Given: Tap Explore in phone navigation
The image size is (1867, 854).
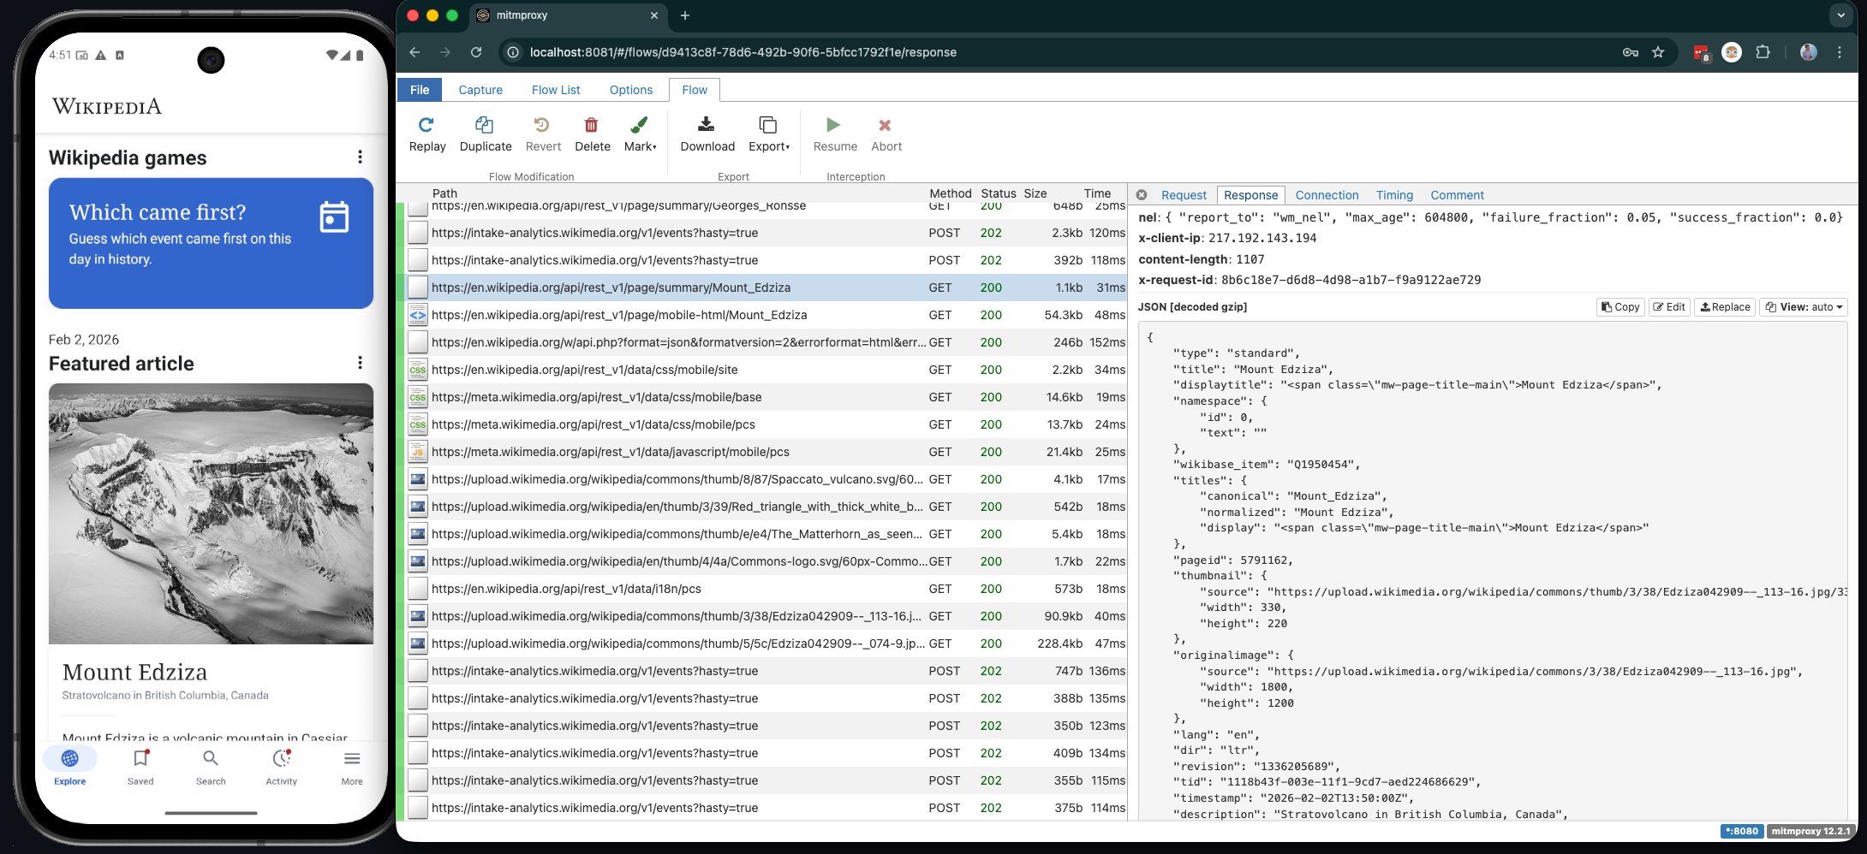Looking at the screenshot, I should tap(70, 767).
